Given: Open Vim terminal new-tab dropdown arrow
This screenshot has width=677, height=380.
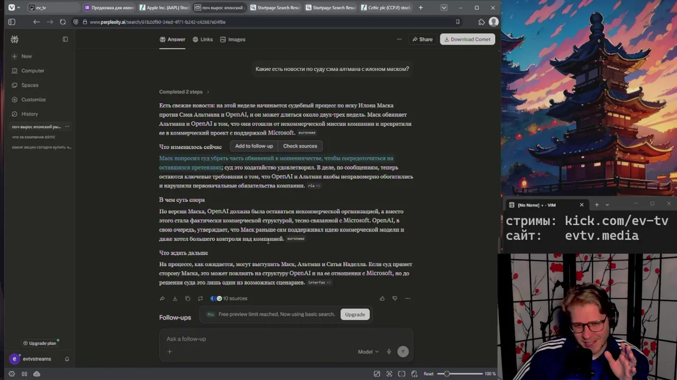Looking at the screenshot, I should coord(607,205).
